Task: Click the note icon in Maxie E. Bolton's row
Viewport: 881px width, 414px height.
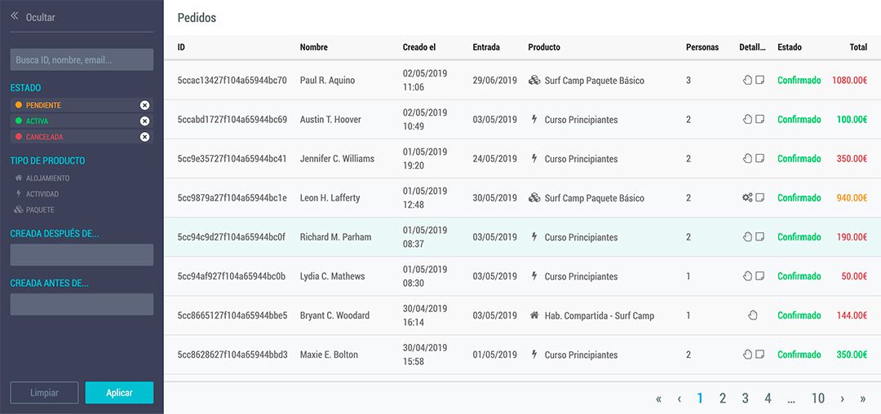Action: 759,355
